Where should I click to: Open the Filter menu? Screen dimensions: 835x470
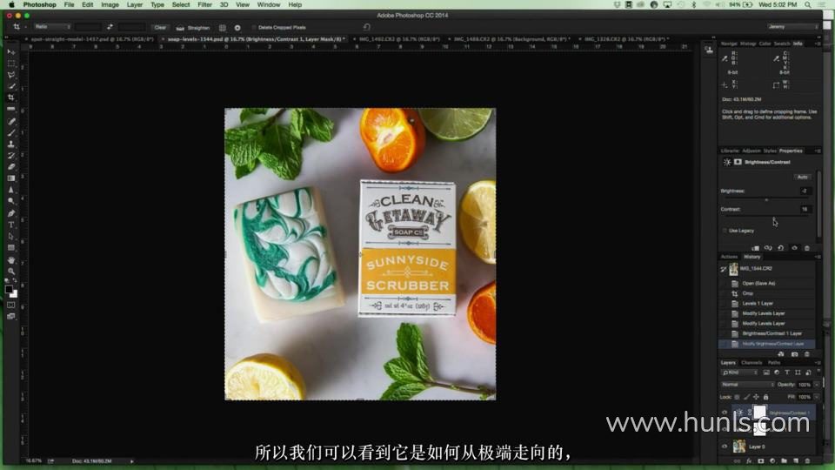click(204, 5)
